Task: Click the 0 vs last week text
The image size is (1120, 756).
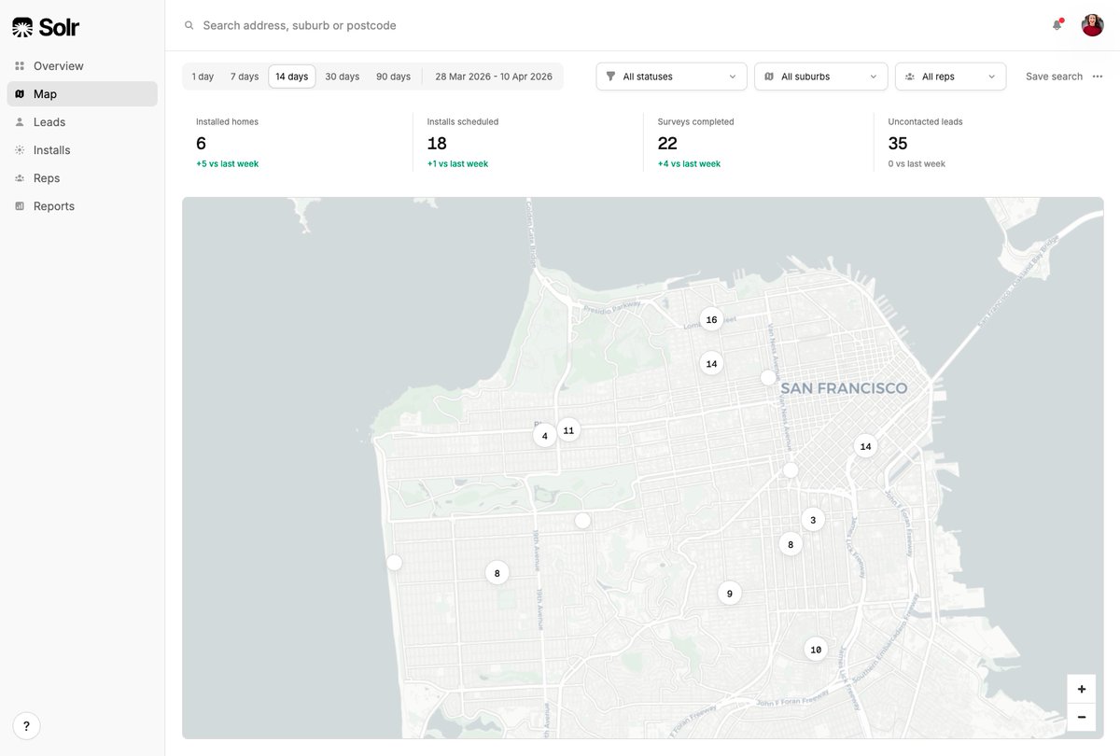Action: [917, 164]
